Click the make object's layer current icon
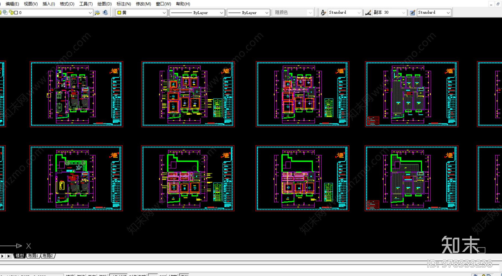The width and height of the screenshot is (502, 276). [x=97, y=13]
